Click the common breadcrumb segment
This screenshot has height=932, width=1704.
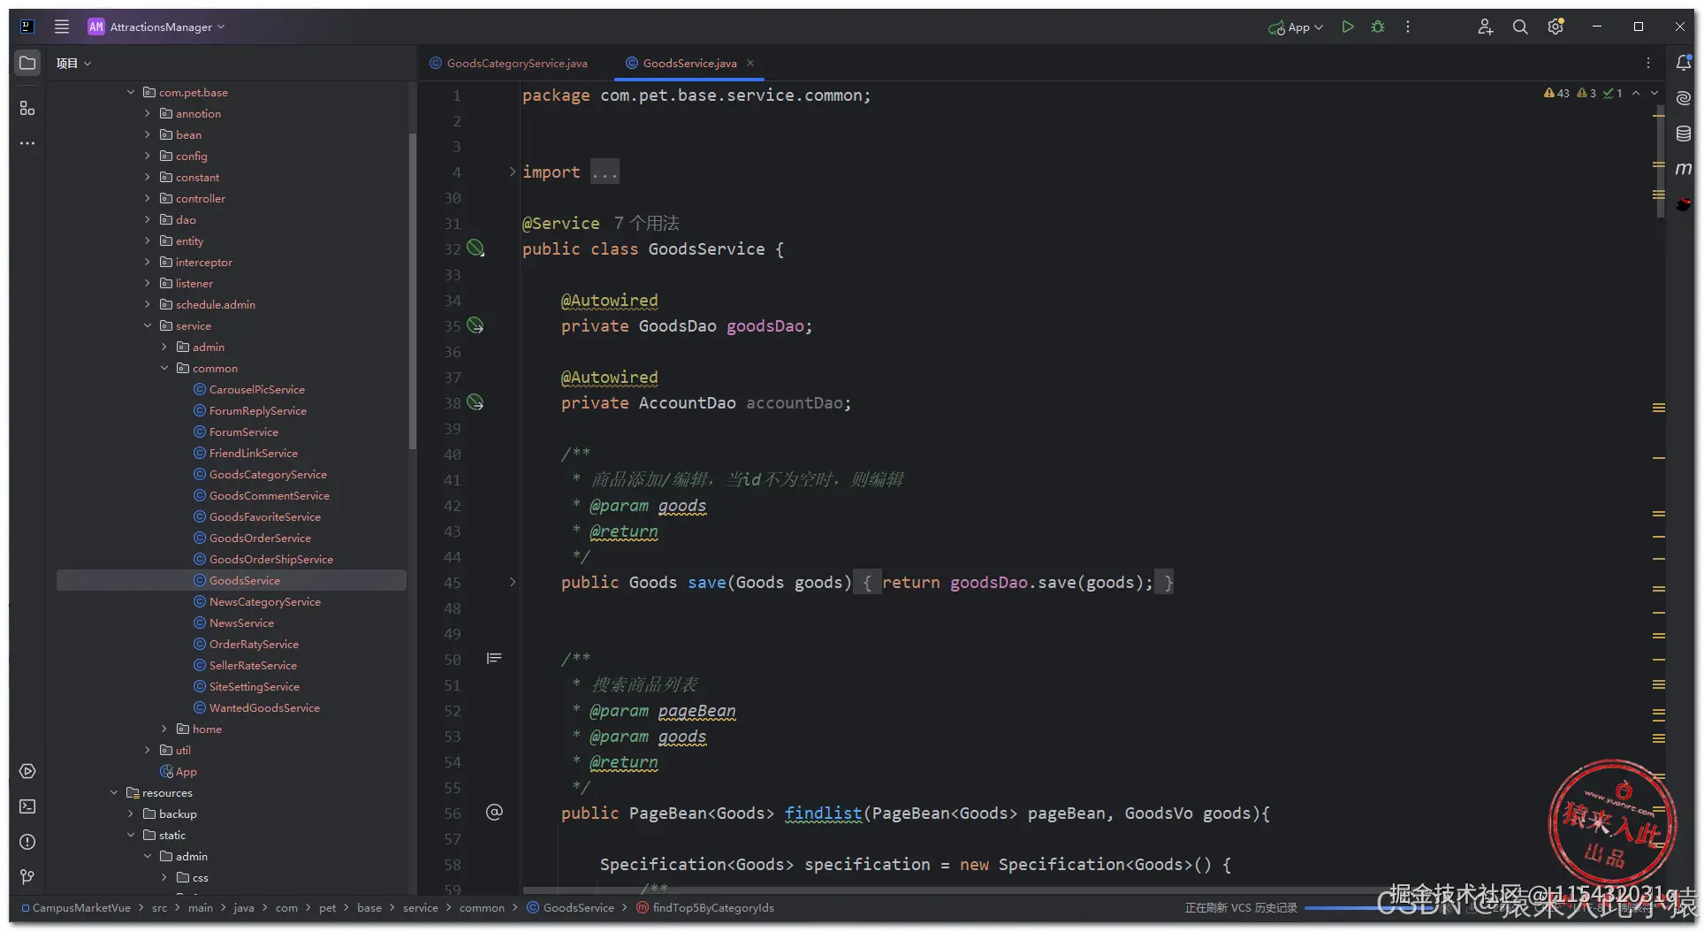point(482,908)
